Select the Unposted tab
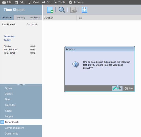 7,17
